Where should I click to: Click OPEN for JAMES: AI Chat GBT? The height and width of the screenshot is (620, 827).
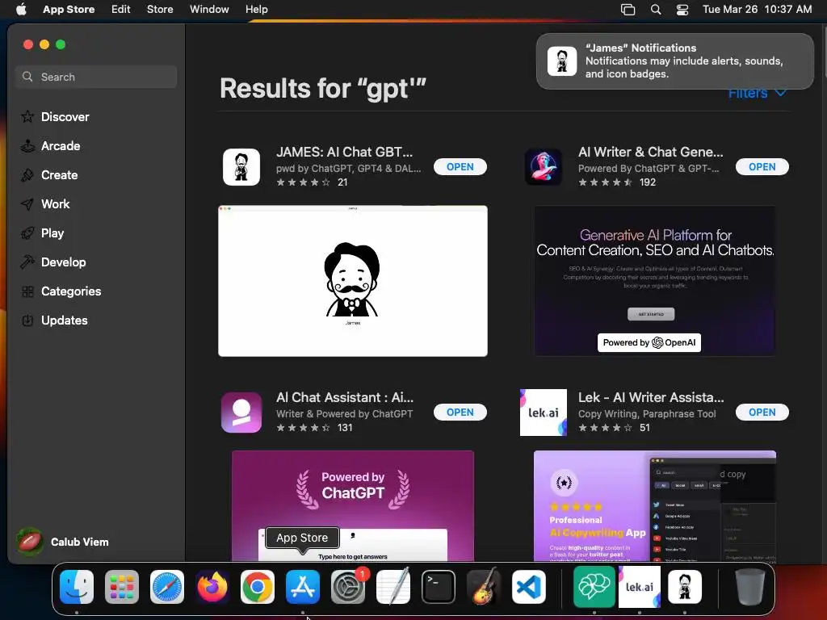point(460,166)
